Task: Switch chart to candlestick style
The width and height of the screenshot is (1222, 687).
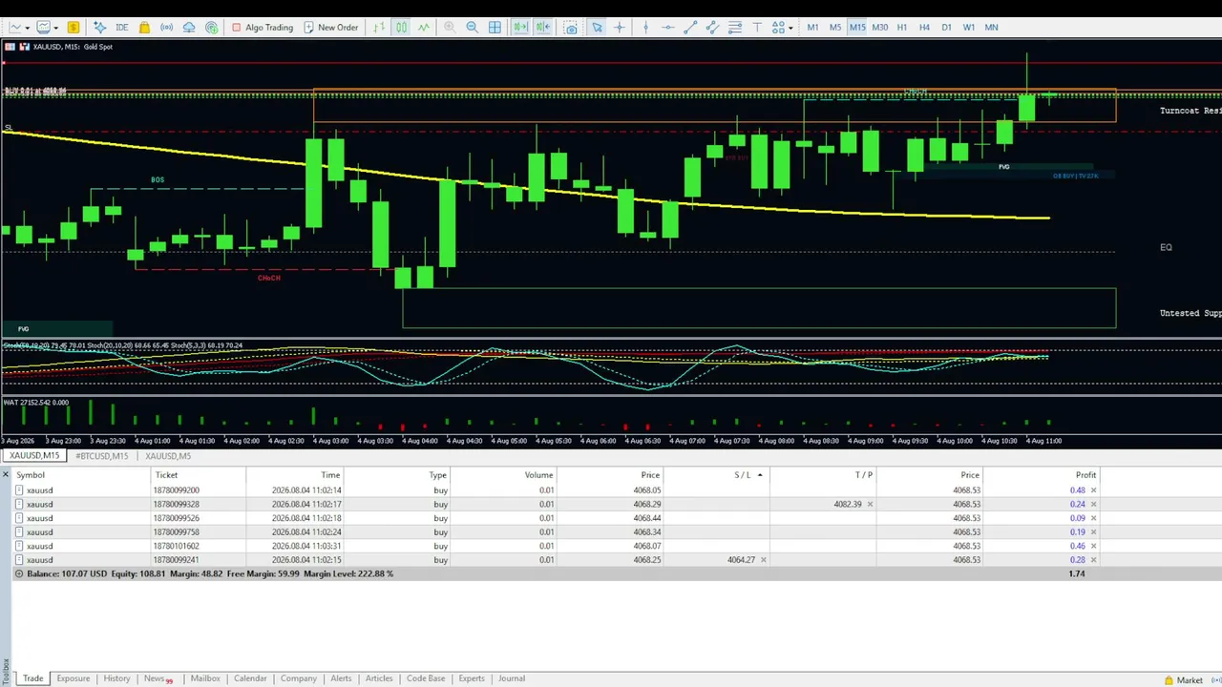Action: point(402,27)
